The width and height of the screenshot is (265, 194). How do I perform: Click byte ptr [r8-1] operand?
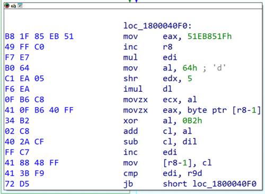click(224, 110)
